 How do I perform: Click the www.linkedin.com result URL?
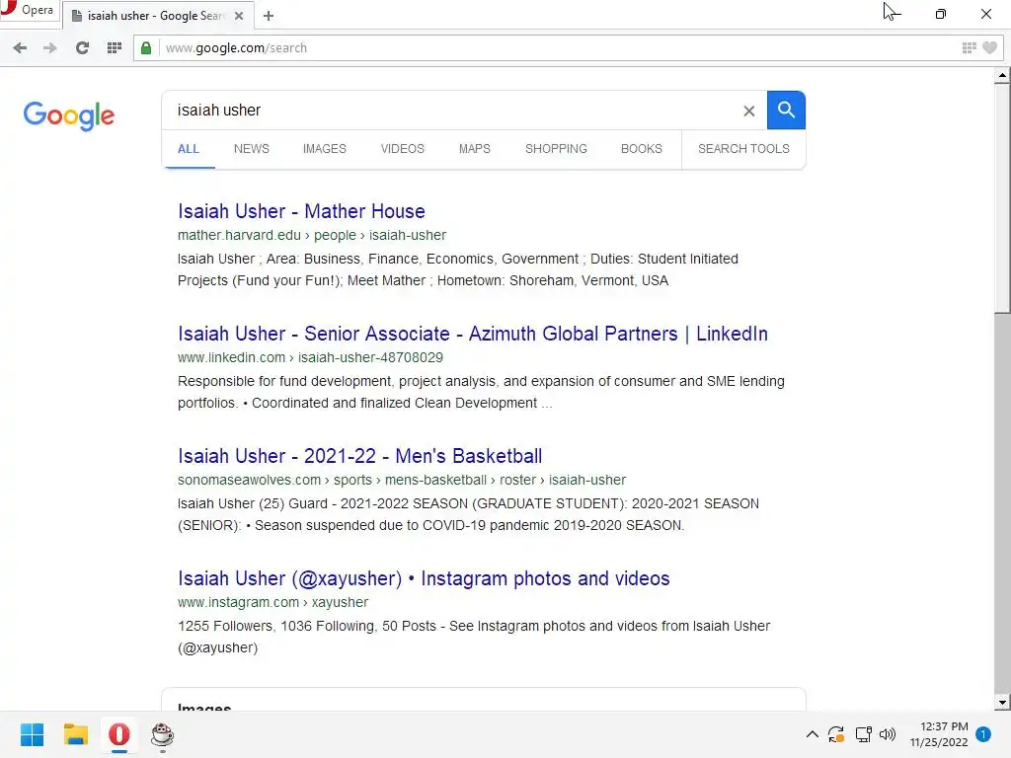(x=310, y=357)
